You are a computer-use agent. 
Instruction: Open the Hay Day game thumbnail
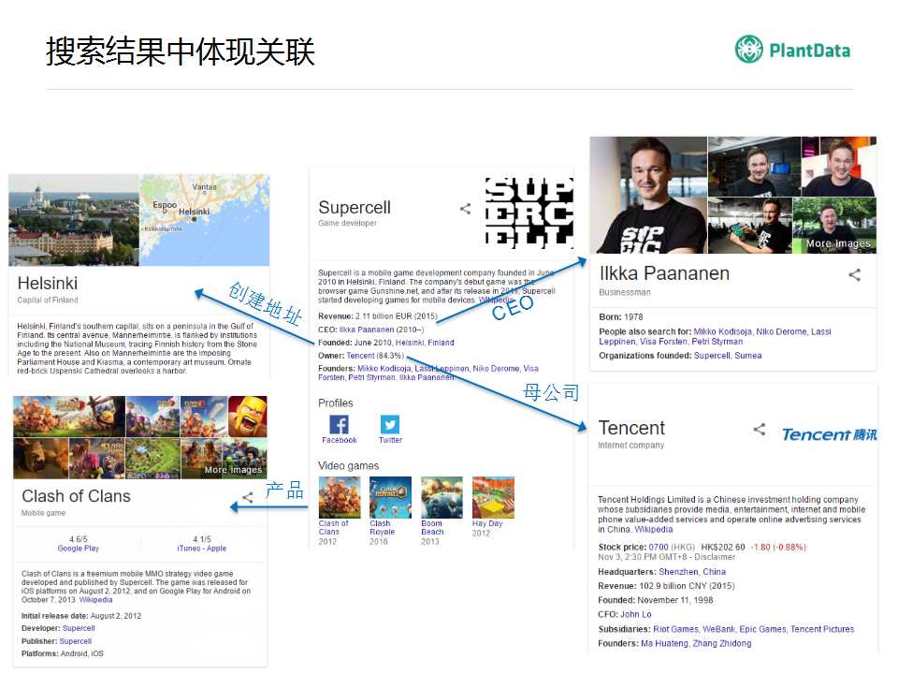tap(493, 497)
